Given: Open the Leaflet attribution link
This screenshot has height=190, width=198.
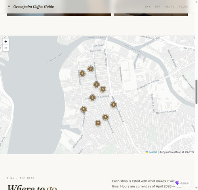Looking at the screenshot, I should tap(151, 152).
